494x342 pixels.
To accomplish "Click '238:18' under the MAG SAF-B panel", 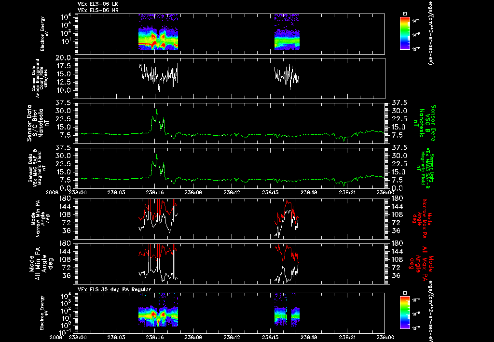I will point(308,192).
